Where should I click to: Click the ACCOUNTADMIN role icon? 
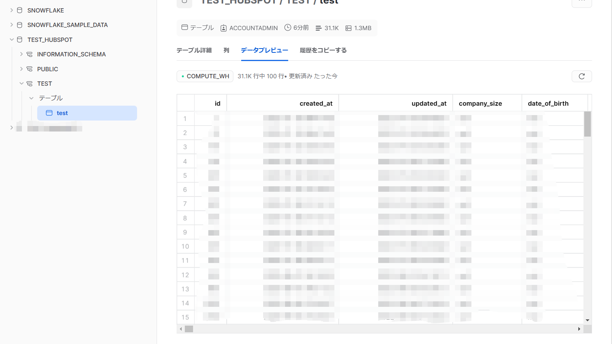pos(224,28)
